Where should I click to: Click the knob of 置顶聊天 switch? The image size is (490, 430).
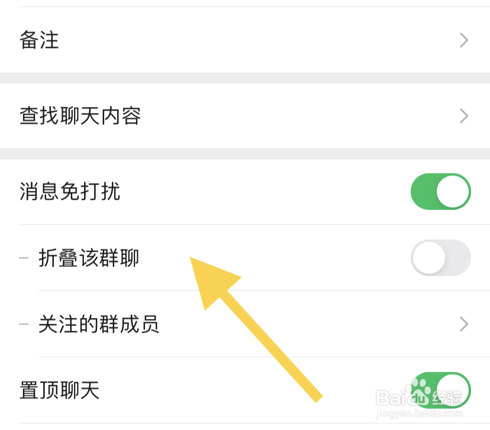pos(453,390)
